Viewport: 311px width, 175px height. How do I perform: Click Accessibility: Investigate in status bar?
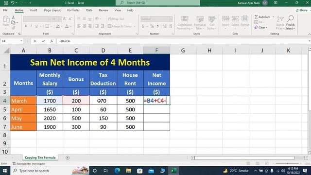pos(29,164)
